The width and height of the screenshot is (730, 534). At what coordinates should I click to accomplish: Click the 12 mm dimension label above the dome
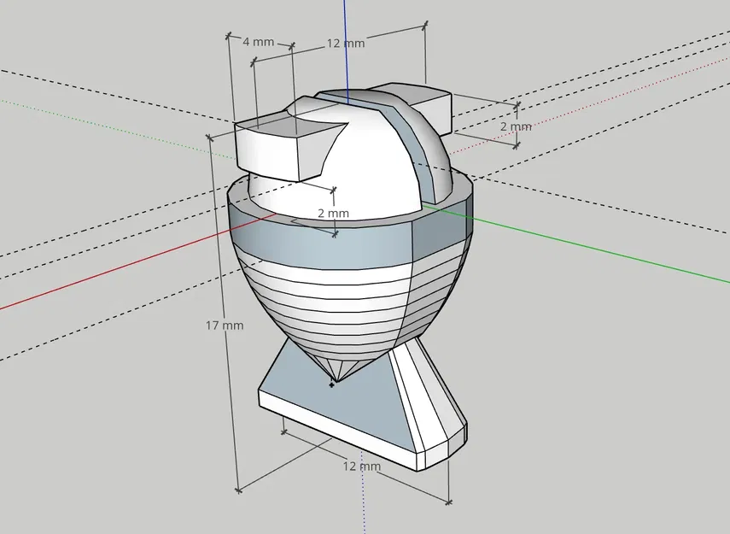(346, 44)
